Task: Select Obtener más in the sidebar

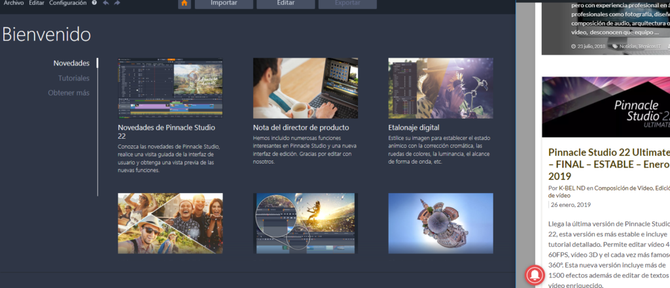Action: pos(69,93)
